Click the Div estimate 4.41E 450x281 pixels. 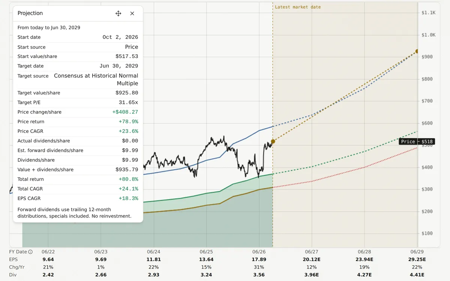tap(417, 275)
